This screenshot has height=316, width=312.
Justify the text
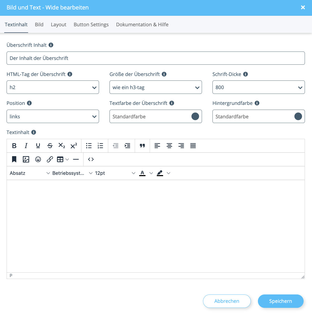193,146
